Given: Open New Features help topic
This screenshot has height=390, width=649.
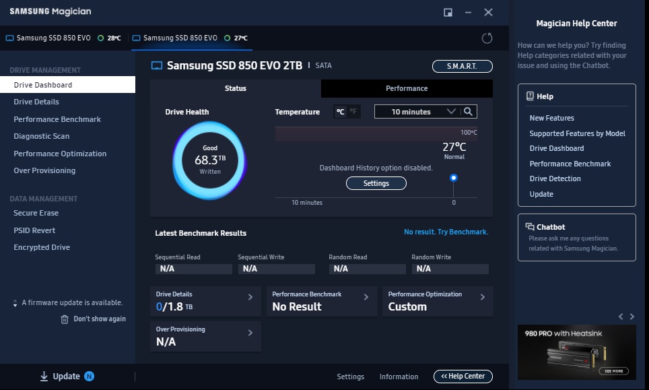Looking at the screenshot, I should pos(552,118).
